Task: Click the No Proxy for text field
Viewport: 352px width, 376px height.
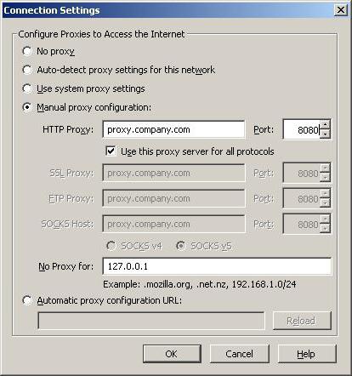Action: (x=217, y=266)
